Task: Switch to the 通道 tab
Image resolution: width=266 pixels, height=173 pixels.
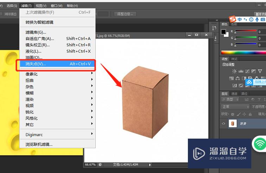Action: [234, 93]
